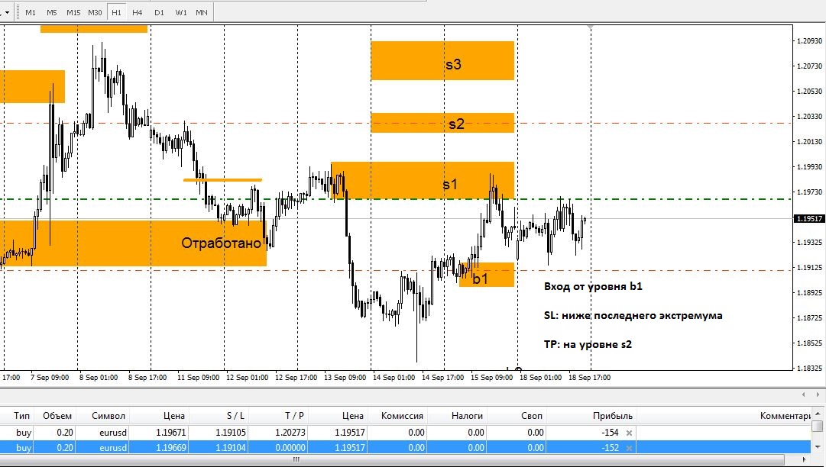Click the bottom horizontal scrollbar right arrow
The image size is (826, 467).
(x=805, y=459)
